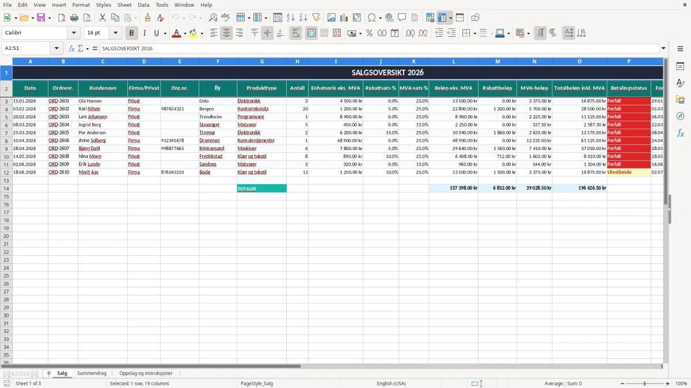Click the Save document icon
Viewport: 691px width, 388px height.
click(x=41, y=18)
